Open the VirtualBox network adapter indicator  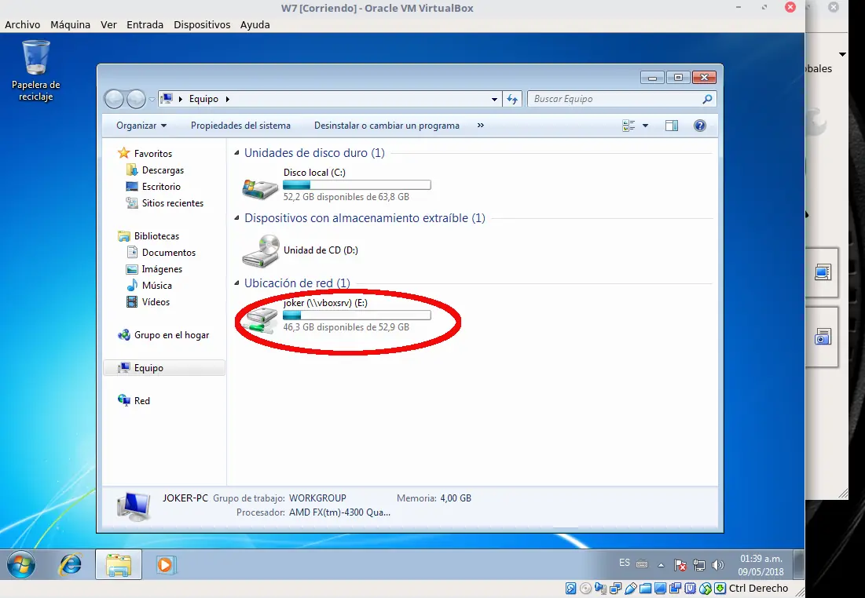(616, 588)
